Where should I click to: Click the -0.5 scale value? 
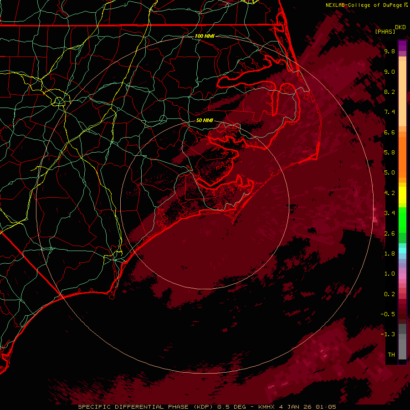point(388,314)
